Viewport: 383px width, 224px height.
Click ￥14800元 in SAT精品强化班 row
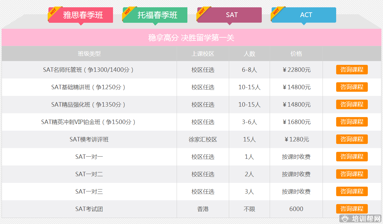tap(296, 105)
